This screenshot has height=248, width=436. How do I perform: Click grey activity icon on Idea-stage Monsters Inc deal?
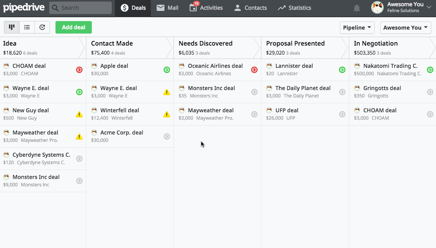click(x=79, y=181)
